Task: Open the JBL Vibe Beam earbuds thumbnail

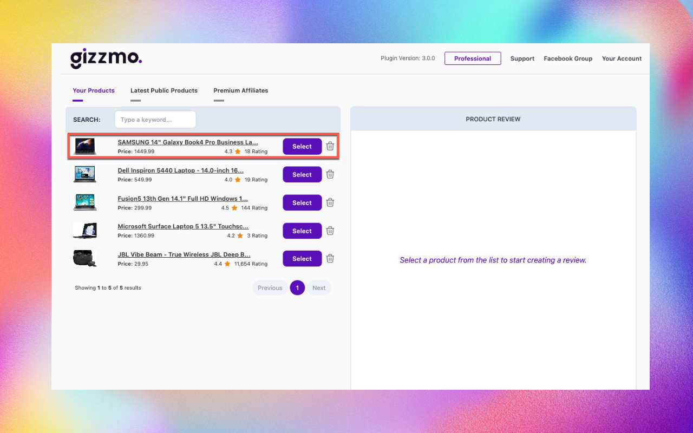Action: click(85, 259)
